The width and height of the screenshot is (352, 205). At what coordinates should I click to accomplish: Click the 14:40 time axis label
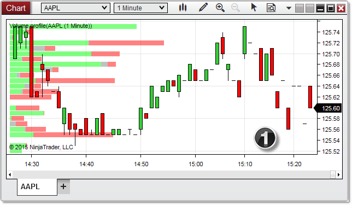point(86,164)
